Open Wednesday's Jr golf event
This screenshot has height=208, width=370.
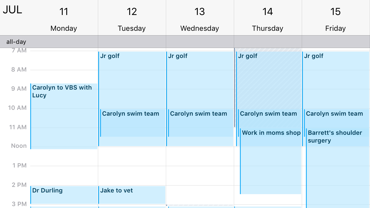click(x=200, y=80)
